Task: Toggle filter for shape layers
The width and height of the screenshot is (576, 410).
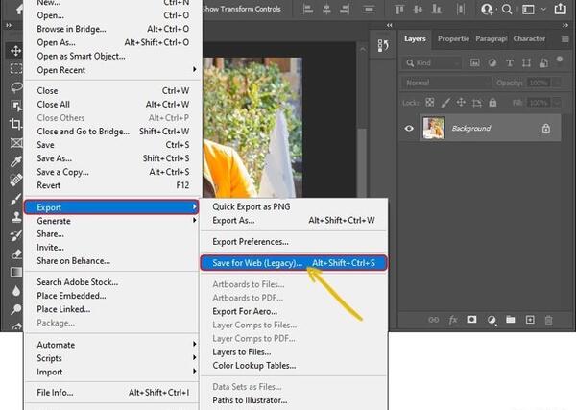Action: click(x=526, y=63)
